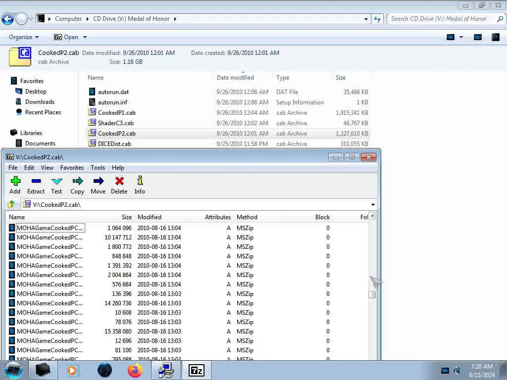Screen dimensions: 507x380
Task: Click file icon of the 136 396 entry
Action: (x=12, y=294)
